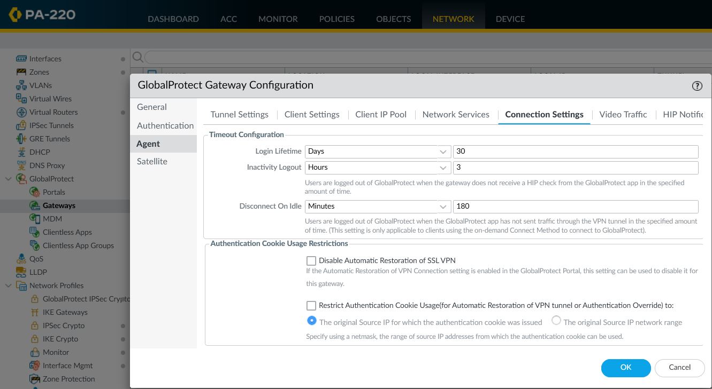Viewport: 712px width, 389px height.
Task: Click the Disconnect On Idle value field
Action: pos(575,207)
